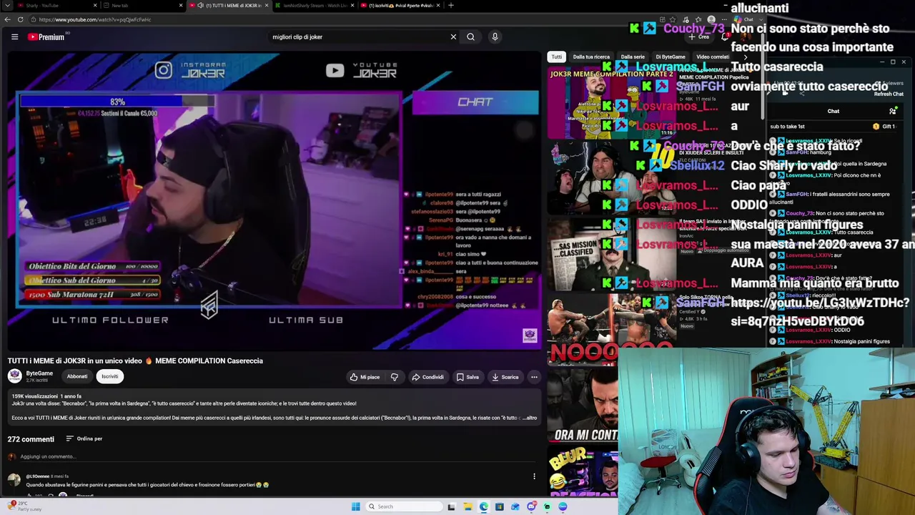Image resolution: width=915 pixels, height=515 pixels.
Task: Switch to the IamNotSharly Stream tab
Action: coord(315,6)
